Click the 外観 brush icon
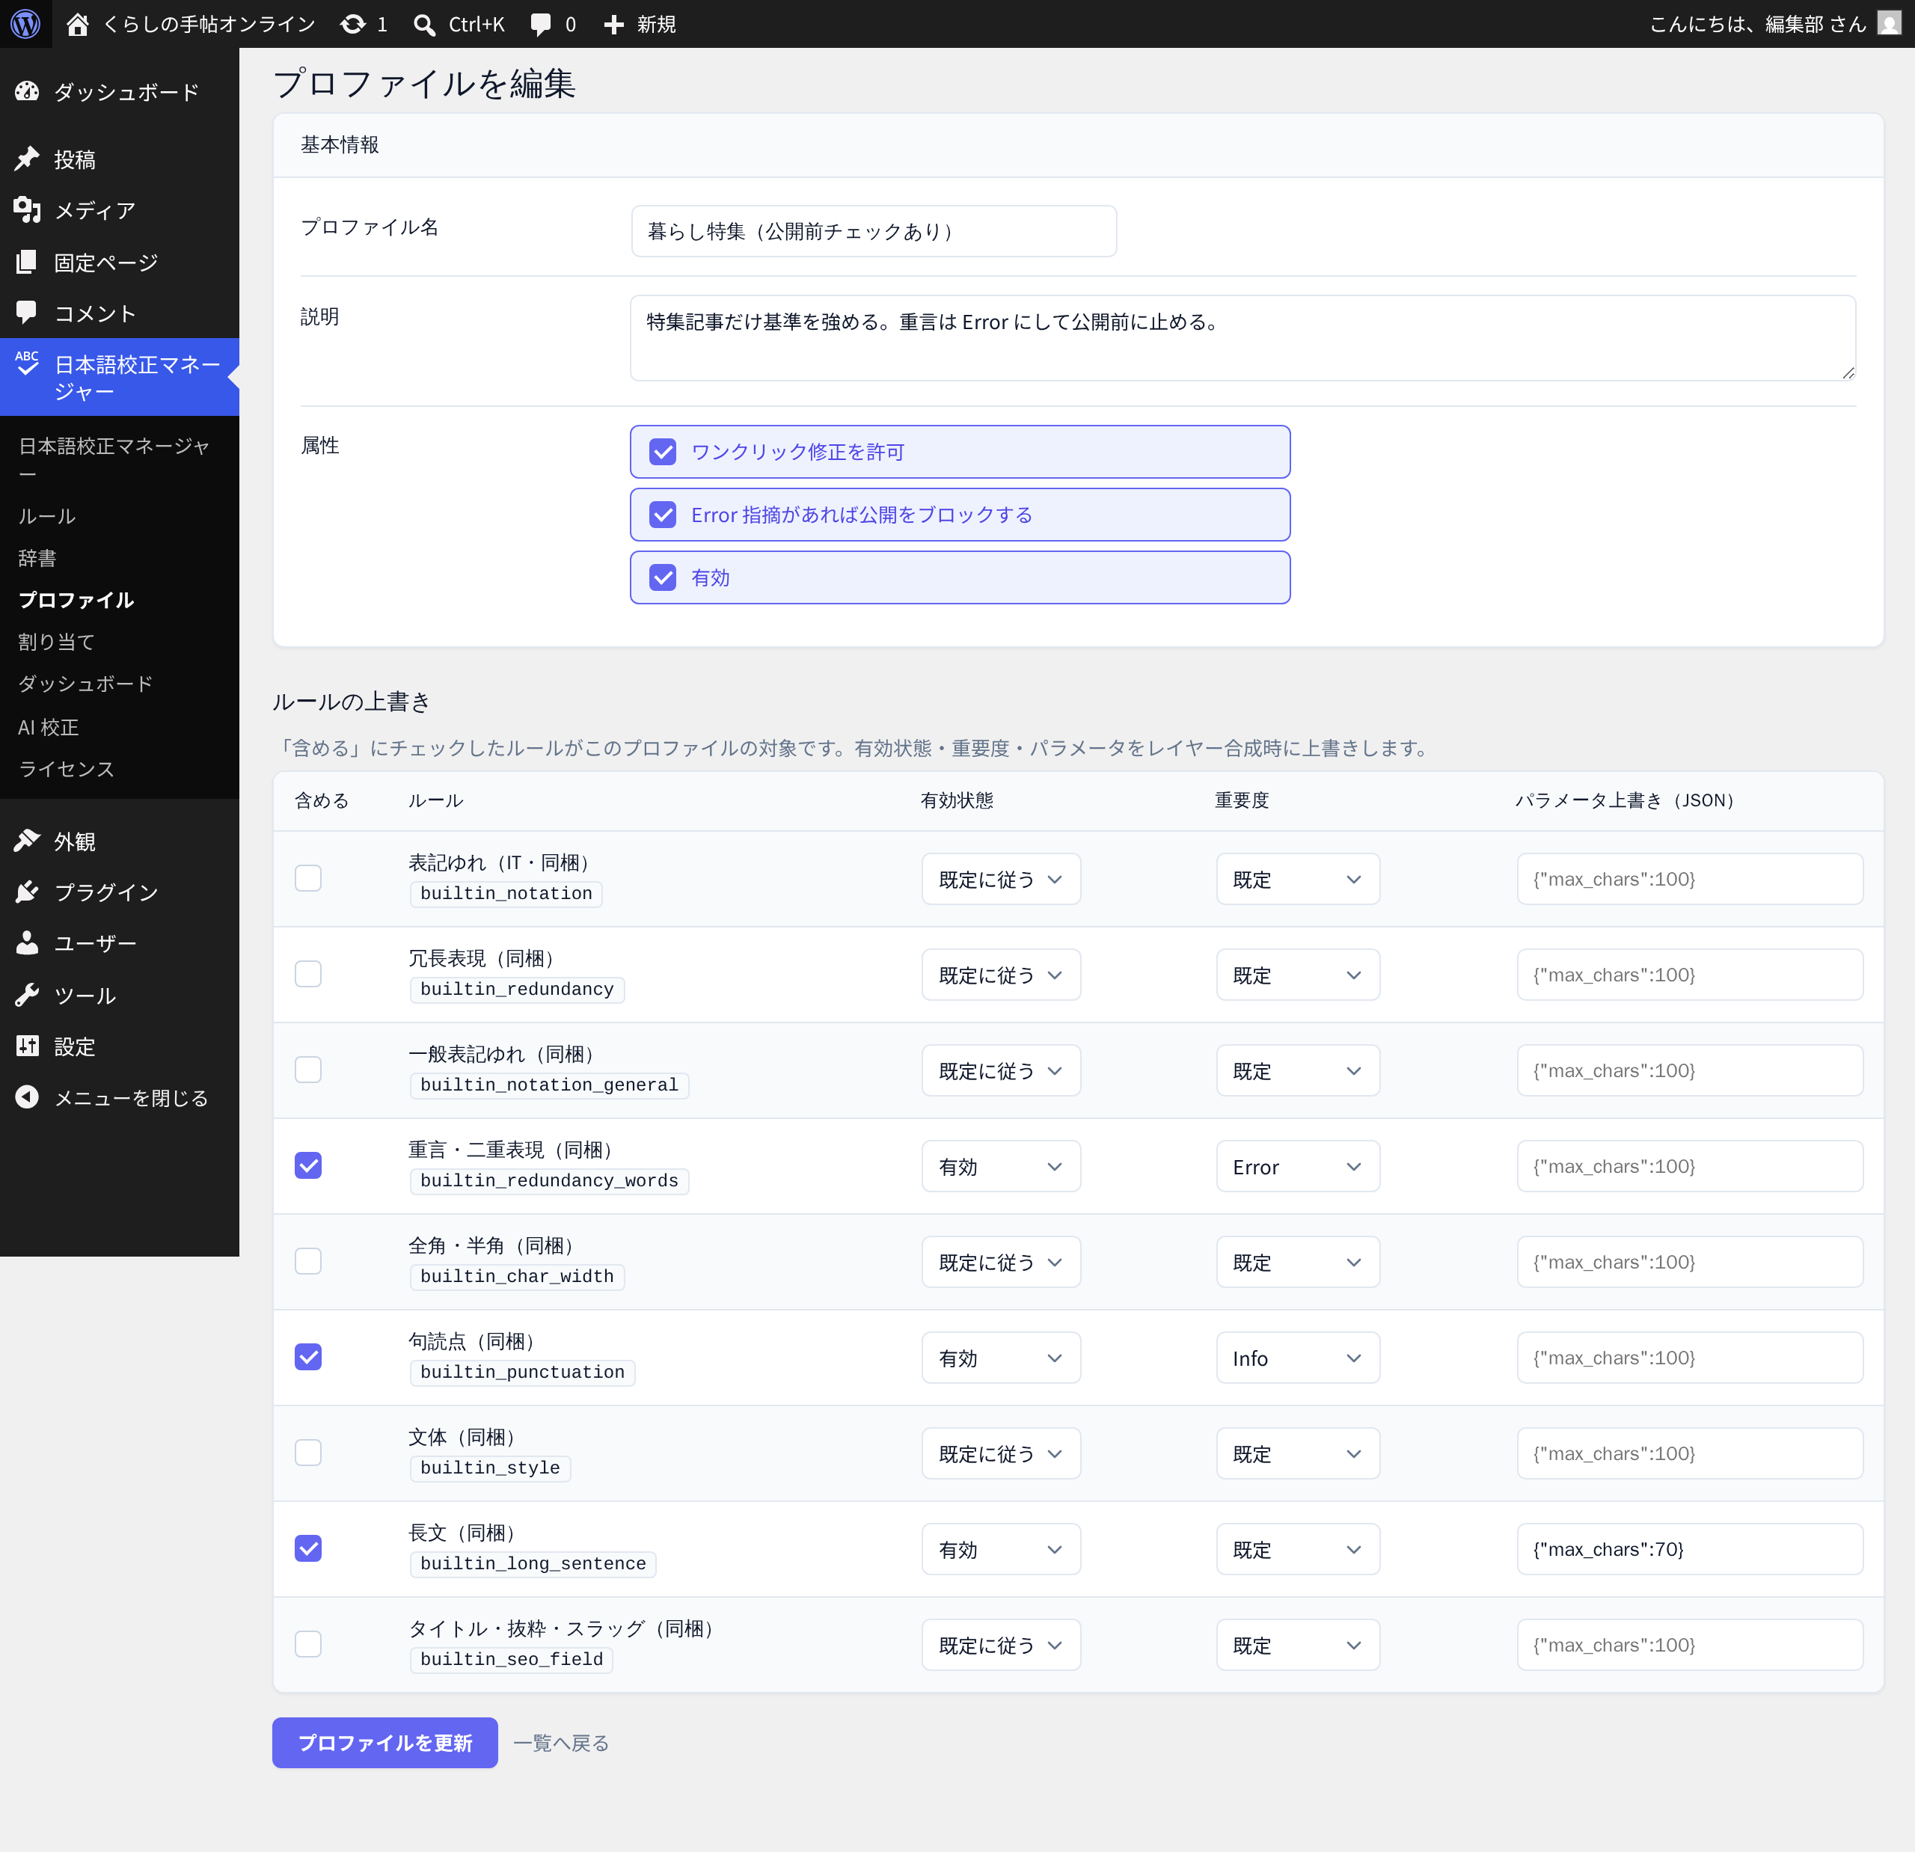The height and width of the screenshot is (1852, 1915). [28, 841]
